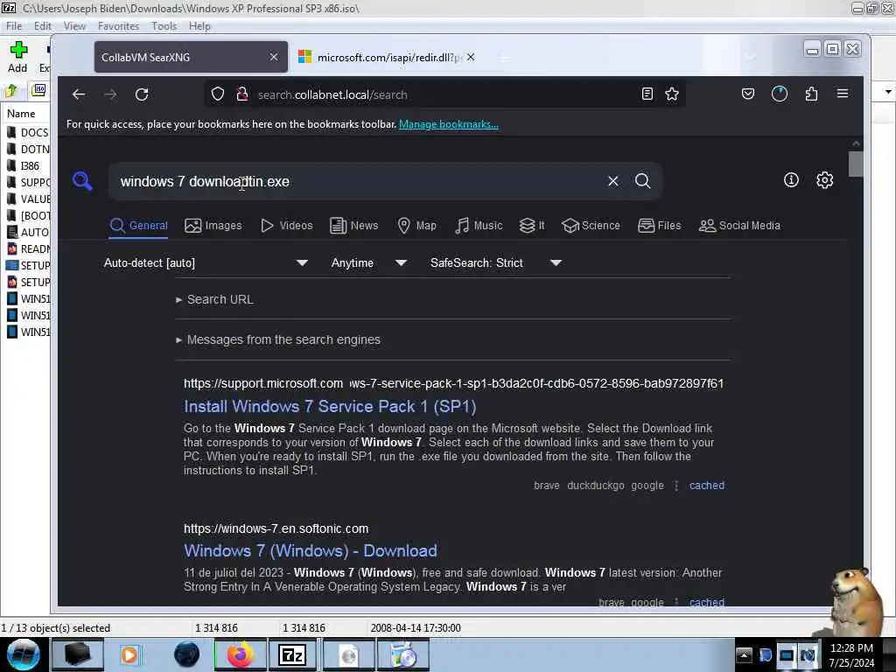The height and width of the screenshot is (672, 896).
Task: Click the windows-7.en.softonic.com URL
Action: (276, 528)
